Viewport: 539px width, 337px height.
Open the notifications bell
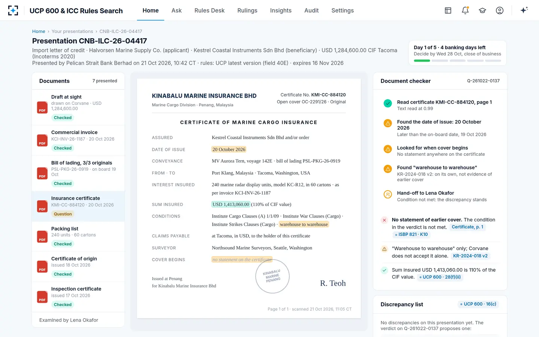[x=465, y=10]
